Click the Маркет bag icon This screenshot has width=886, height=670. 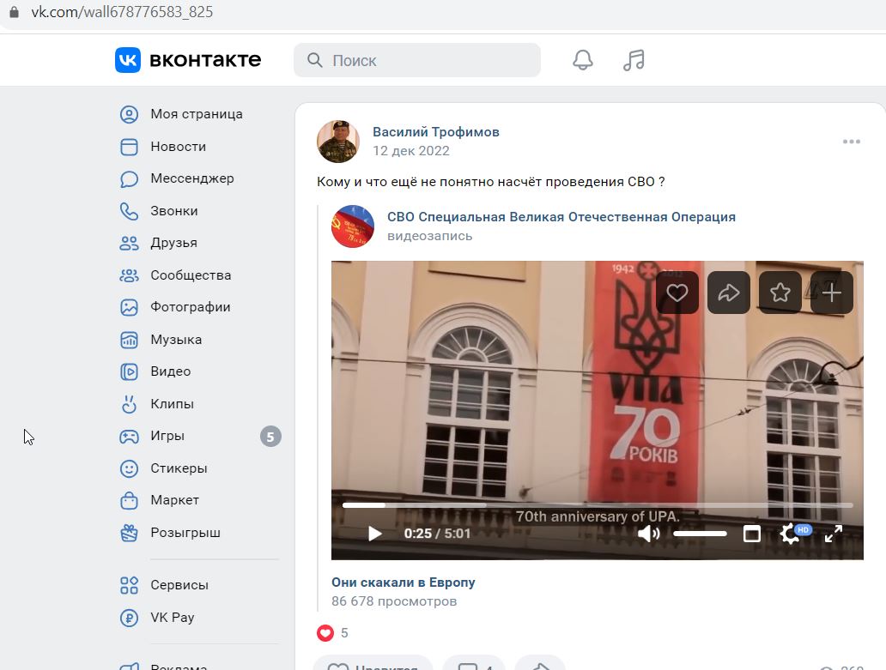(x=129, y=501)
